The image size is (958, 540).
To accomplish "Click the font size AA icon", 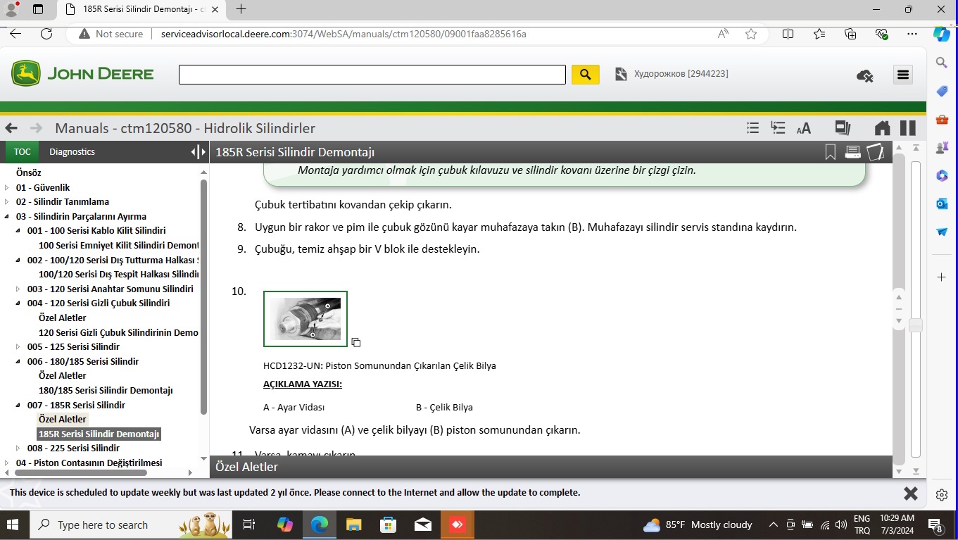I will tap(803, 128).
